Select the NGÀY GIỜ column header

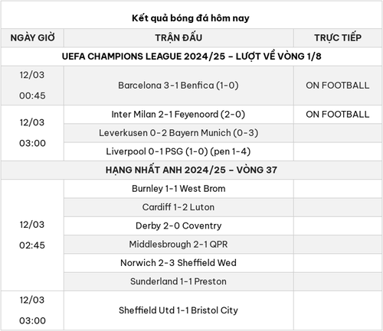coord(32,37)
